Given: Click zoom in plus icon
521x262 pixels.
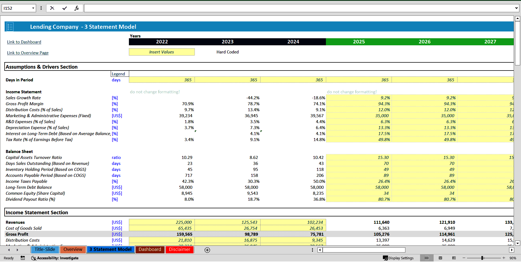Looking at the screenshot, I should point(504,258).
